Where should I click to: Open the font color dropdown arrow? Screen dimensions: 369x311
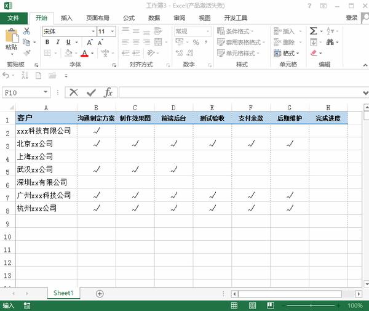92,53
